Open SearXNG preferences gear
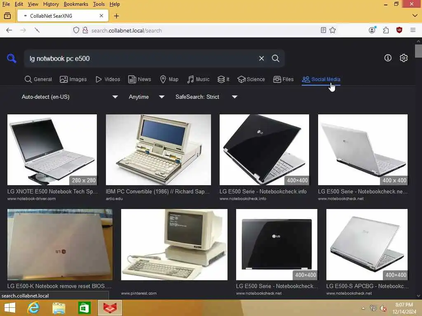The image size is (422, 316). pos(403,58)
